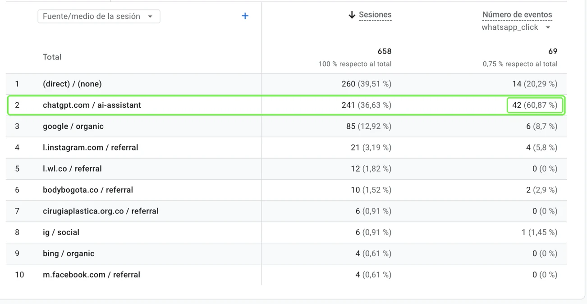587x304 pixels.
Task: Click the Número de eventos column header
Action: click(517, 15)
